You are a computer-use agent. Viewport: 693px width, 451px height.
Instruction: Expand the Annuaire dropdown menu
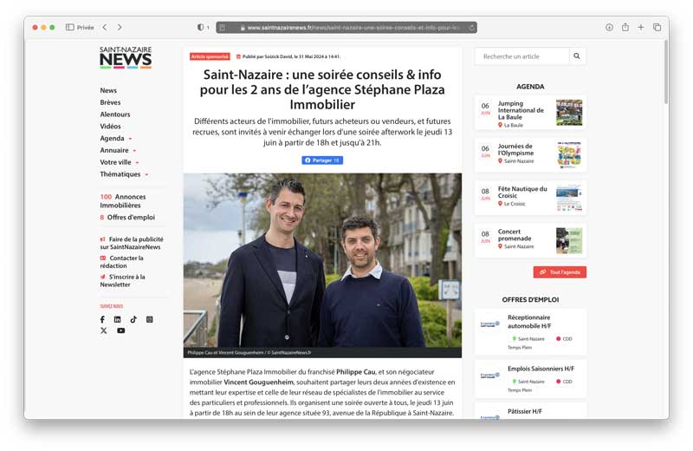134,151
